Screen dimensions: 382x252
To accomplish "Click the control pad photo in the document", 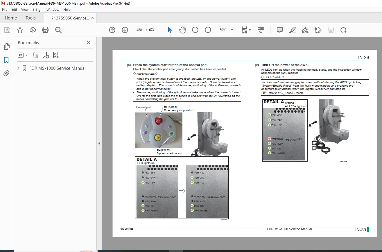I will pos(159,130).
